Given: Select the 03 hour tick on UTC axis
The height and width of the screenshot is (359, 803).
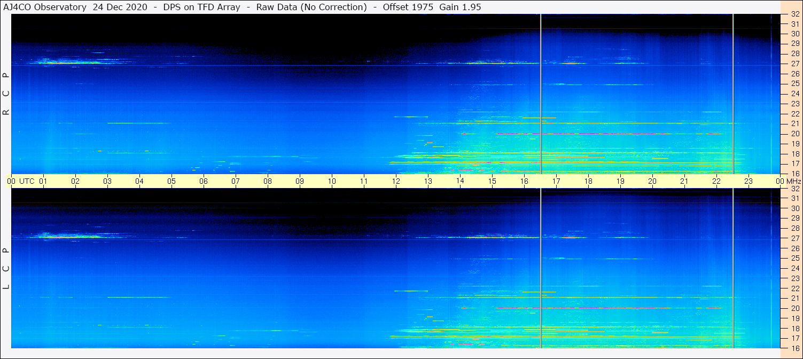Looking at the screenshot, I should click(107, 181).
